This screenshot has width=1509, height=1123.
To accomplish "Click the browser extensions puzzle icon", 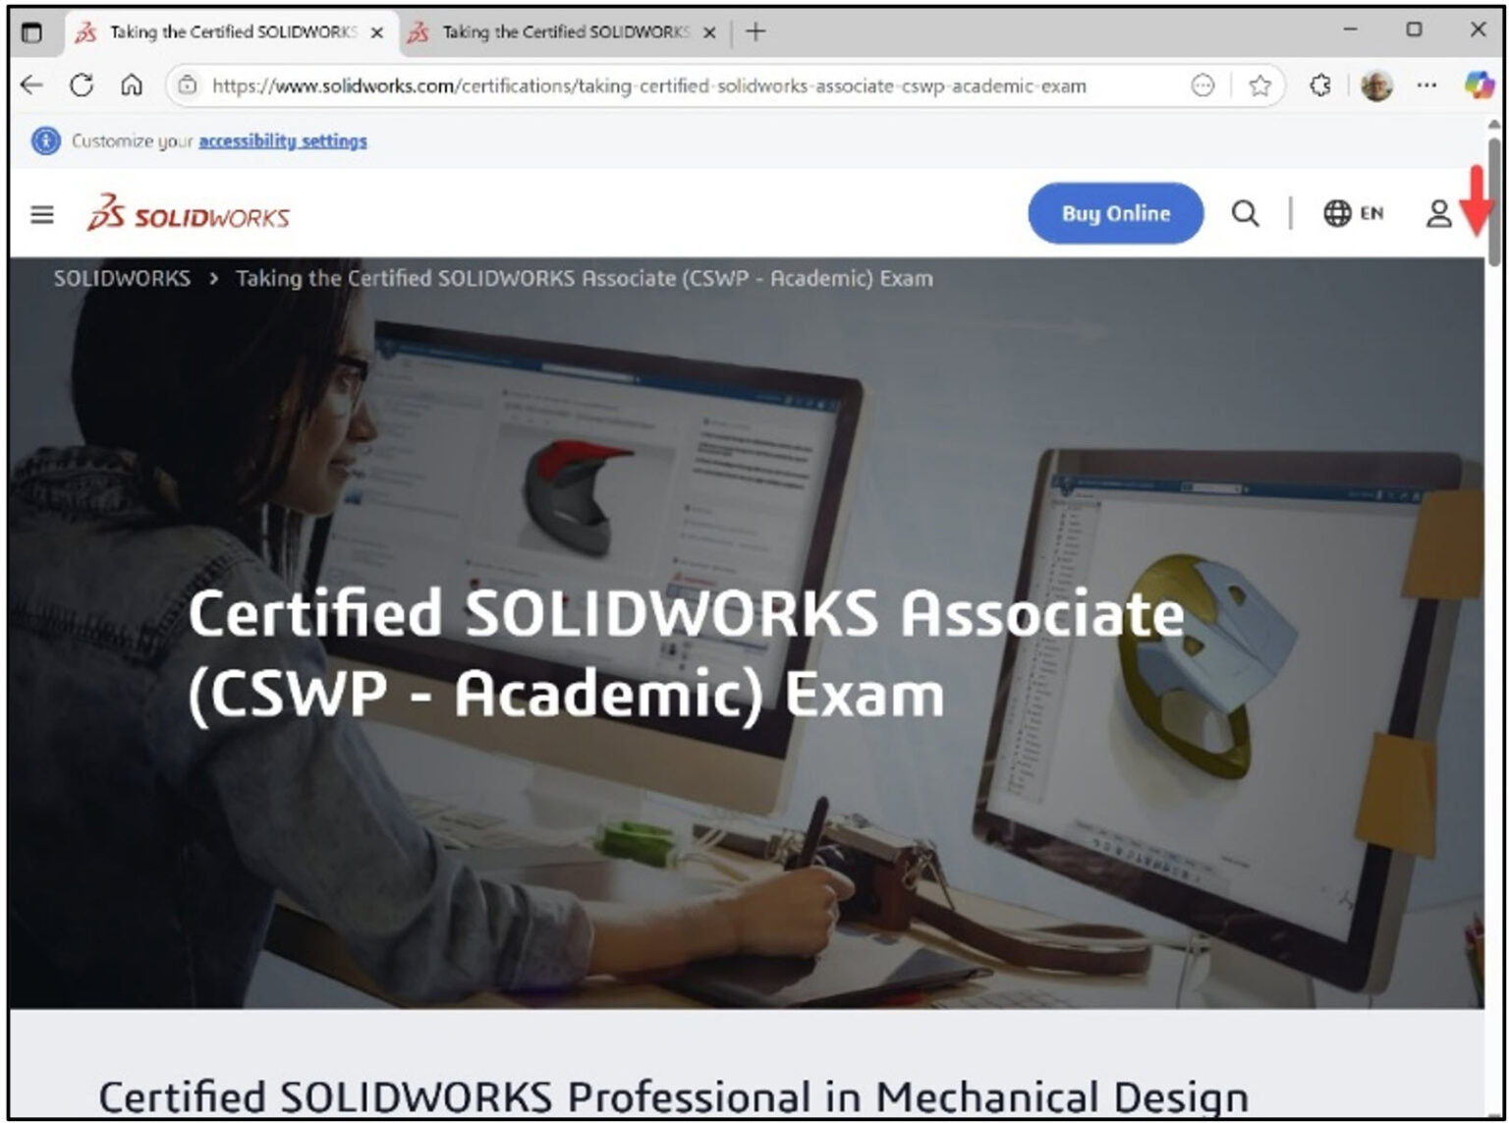I will pyautogui.click(x=1319, y=85).
